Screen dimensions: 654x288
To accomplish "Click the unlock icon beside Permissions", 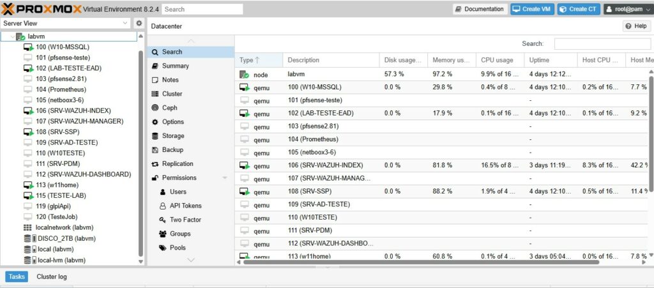I will click(155, 178).
